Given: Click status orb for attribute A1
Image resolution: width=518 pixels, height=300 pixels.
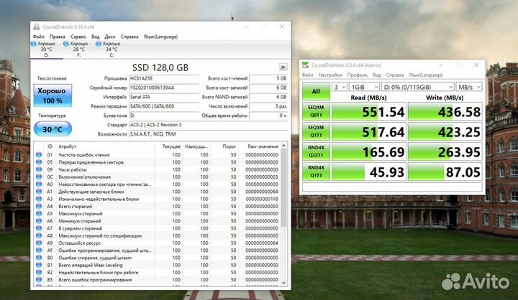Looking at the screenshot, I should pos(39,191).
